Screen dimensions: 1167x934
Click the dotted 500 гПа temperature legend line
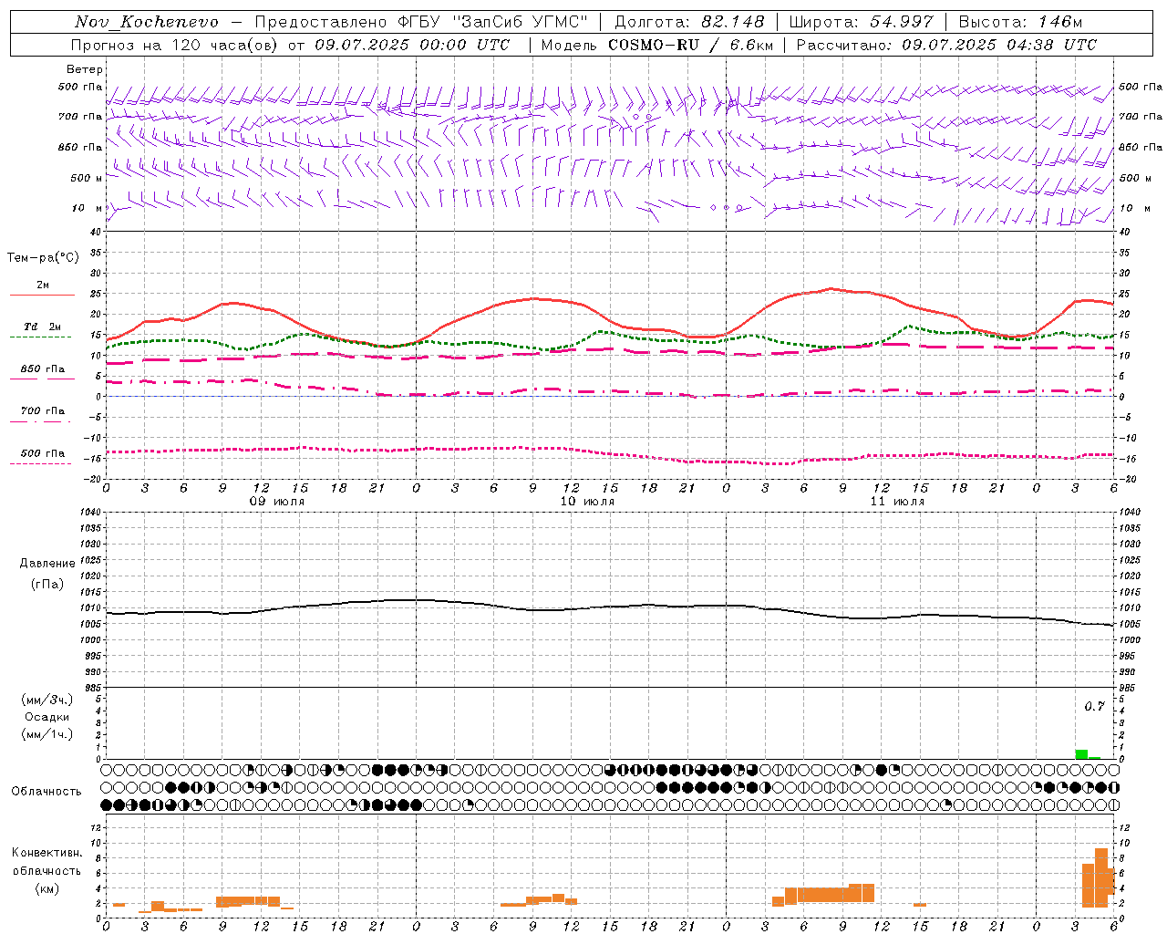[40, 464]
